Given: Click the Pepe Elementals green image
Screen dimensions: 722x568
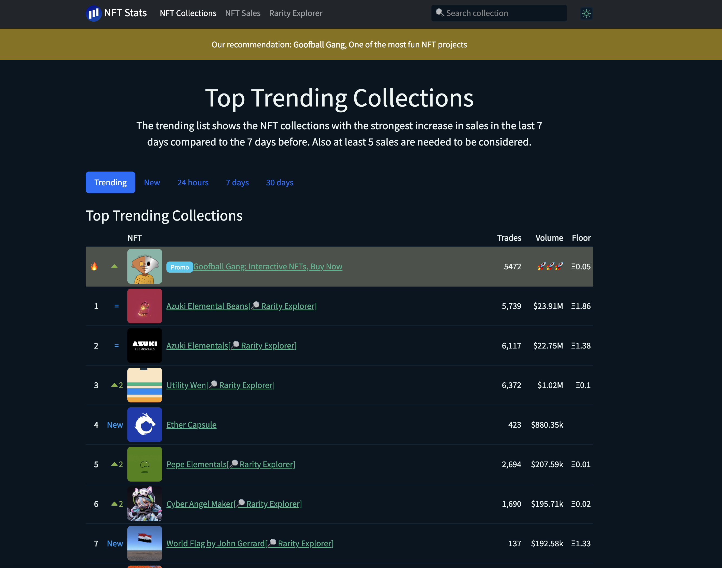Looking at the screenshot, I should pyautogui.click(x=145, y=464).
